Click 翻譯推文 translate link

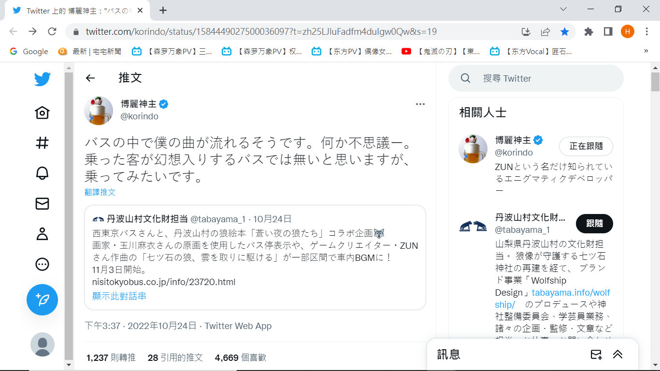[100, 192]
